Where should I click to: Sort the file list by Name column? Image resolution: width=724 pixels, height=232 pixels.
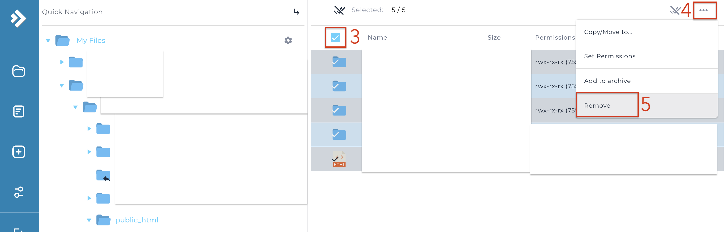377,38
